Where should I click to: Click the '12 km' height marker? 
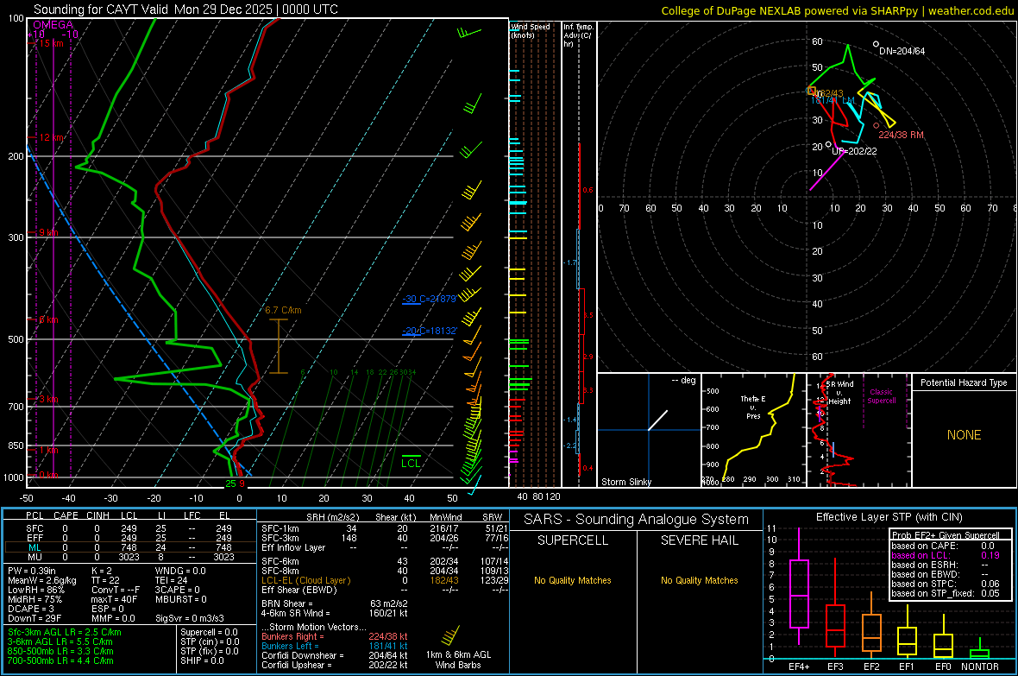tap(51, 138)
